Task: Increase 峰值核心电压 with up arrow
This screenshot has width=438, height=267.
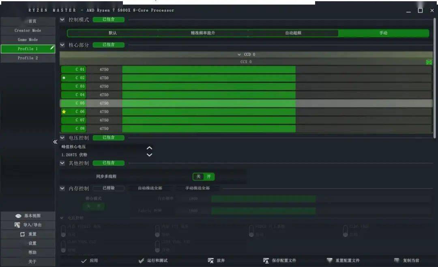Action: pyautogui.click(x=149, y=148)
